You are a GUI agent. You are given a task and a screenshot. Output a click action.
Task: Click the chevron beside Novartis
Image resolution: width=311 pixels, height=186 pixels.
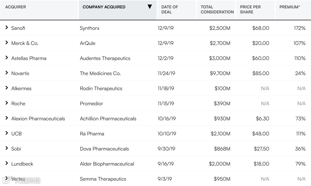[7, 73]
